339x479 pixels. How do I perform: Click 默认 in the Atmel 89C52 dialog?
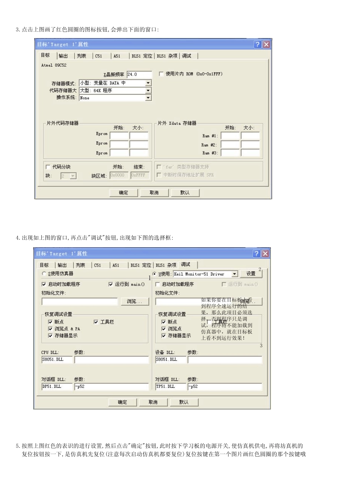click(185, 193)
